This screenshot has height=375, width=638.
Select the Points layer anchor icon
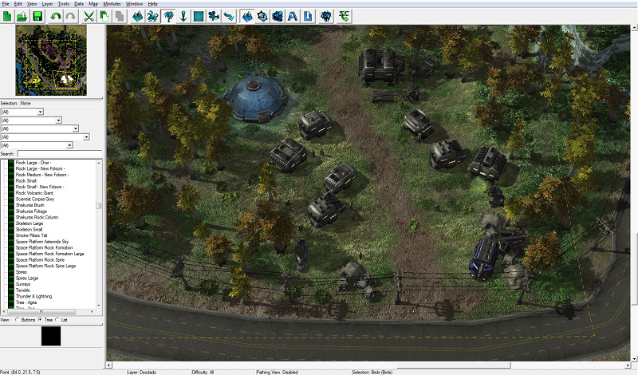tap(183, 16)
